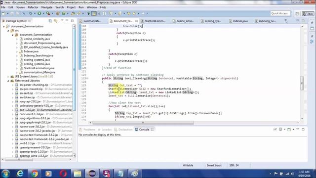Click the Open Console icon in Console view
Screen dimensions: 316x178
[289, 130]
